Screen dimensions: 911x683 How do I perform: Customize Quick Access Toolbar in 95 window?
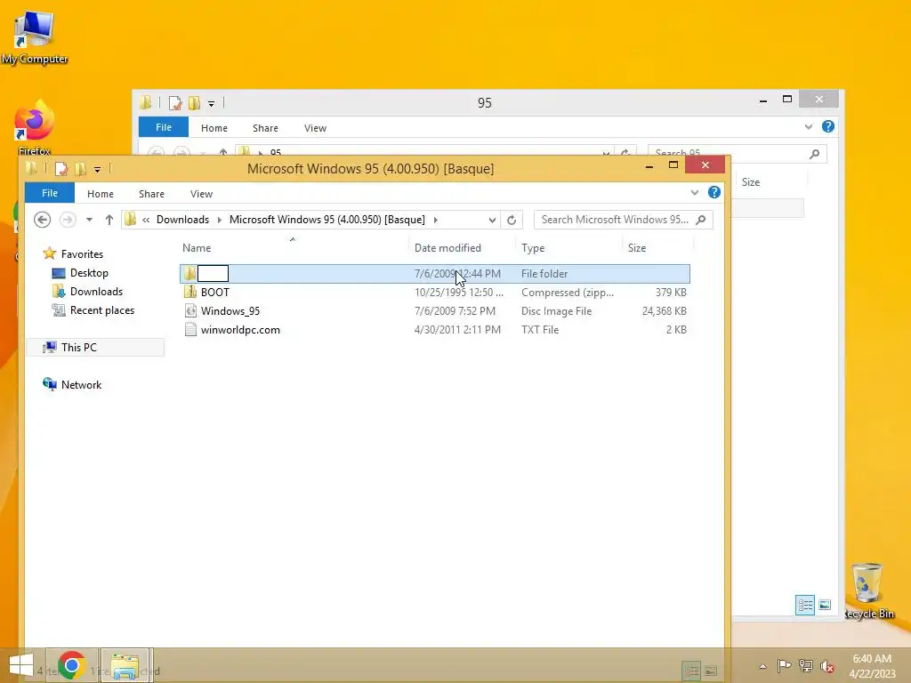point(211,104)
